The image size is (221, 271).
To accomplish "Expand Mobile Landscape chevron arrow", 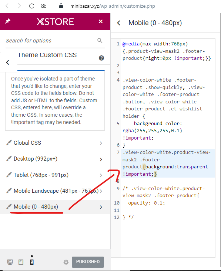I will (x=101, y=191).
